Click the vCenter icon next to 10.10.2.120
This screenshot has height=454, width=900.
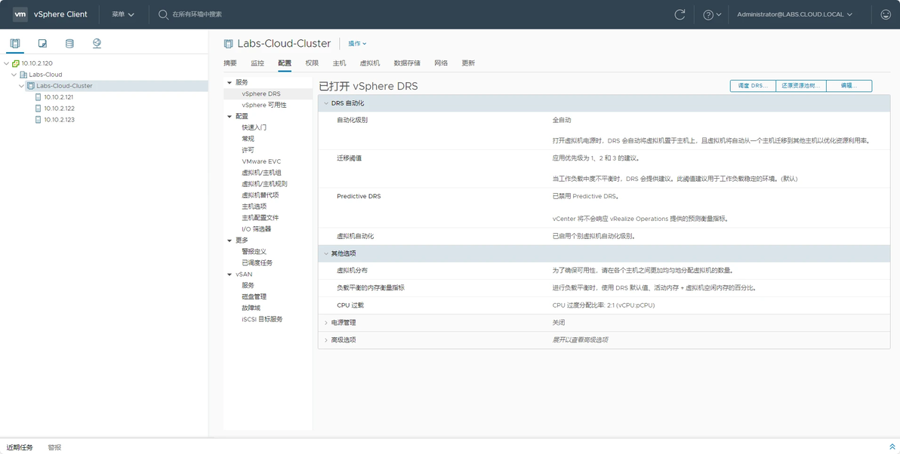[16, 63]
